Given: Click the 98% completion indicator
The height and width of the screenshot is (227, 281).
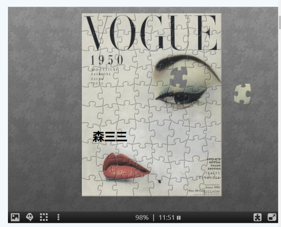Looking at the screenshot, I should point(142,218).
